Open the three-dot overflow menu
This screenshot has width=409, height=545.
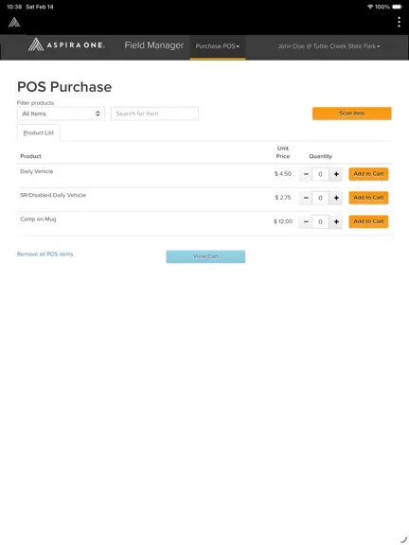click(x=399, y=22)
